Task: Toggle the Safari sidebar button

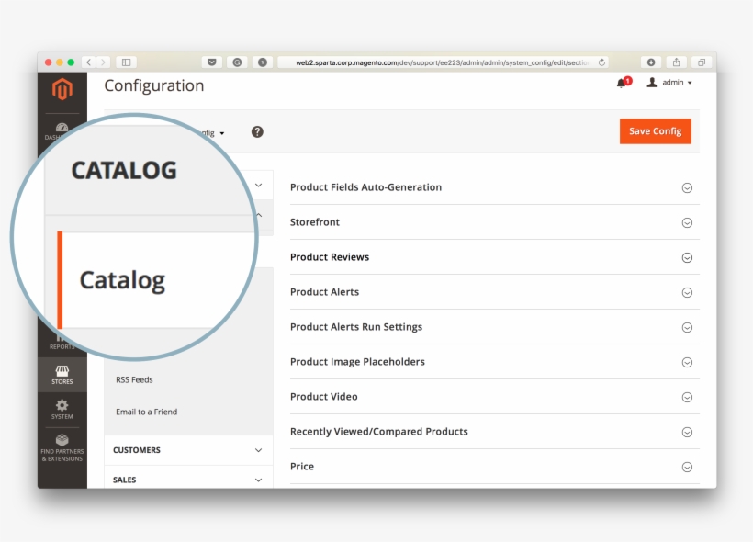Action: [x=127, y=62]
